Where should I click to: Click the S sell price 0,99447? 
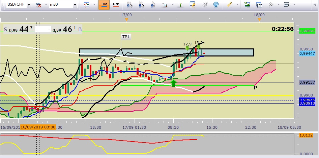[18, 30]
